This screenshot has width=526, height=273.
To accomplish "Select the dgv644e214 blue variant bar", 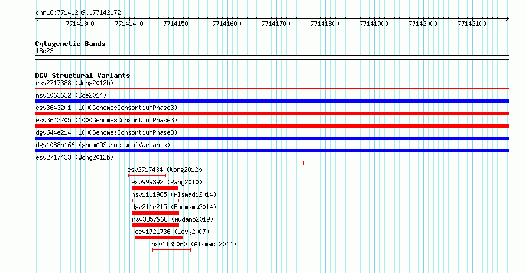I will pos(272,138).
